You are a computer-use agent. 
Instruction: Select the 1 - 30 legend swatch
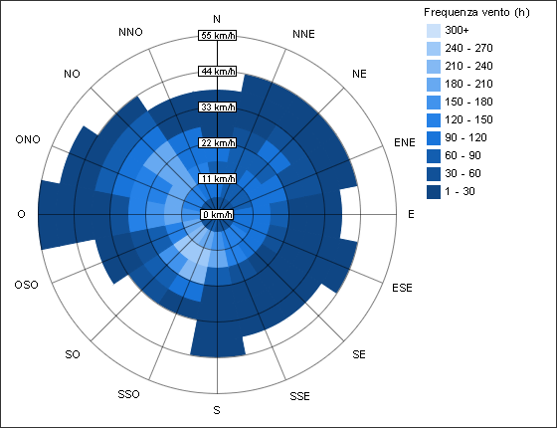434,192
